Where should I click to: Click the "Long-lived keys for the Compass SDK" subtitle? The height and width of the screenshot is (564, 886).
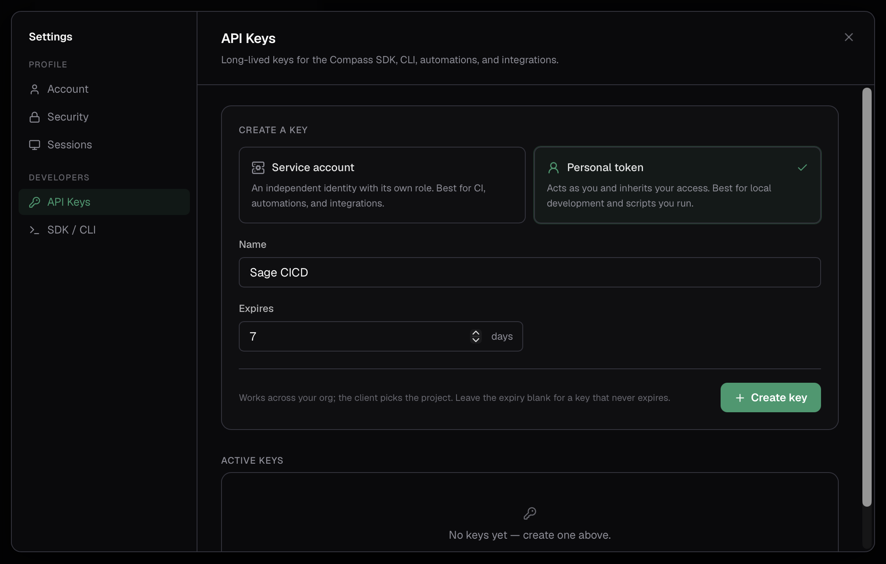390,60
